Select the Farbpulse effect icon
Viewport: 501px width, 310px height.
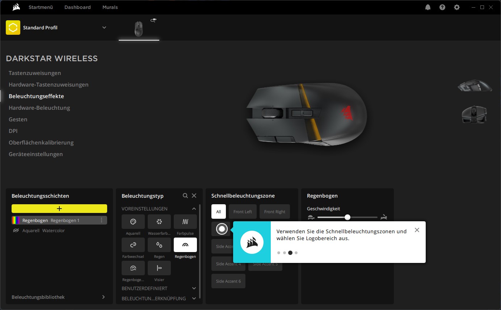click(185, 221)
